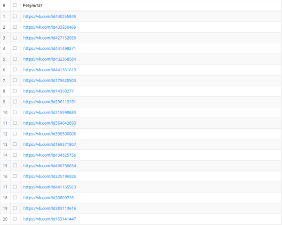282x225 pixels.
Task: Open link https://vk.com/id436736654
Action: 50,166
